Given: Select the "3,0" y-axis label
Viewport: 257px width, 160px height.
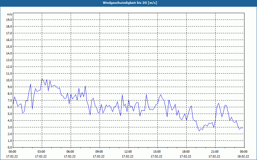Looking at the screenshot, I should (x=10, y=127).
